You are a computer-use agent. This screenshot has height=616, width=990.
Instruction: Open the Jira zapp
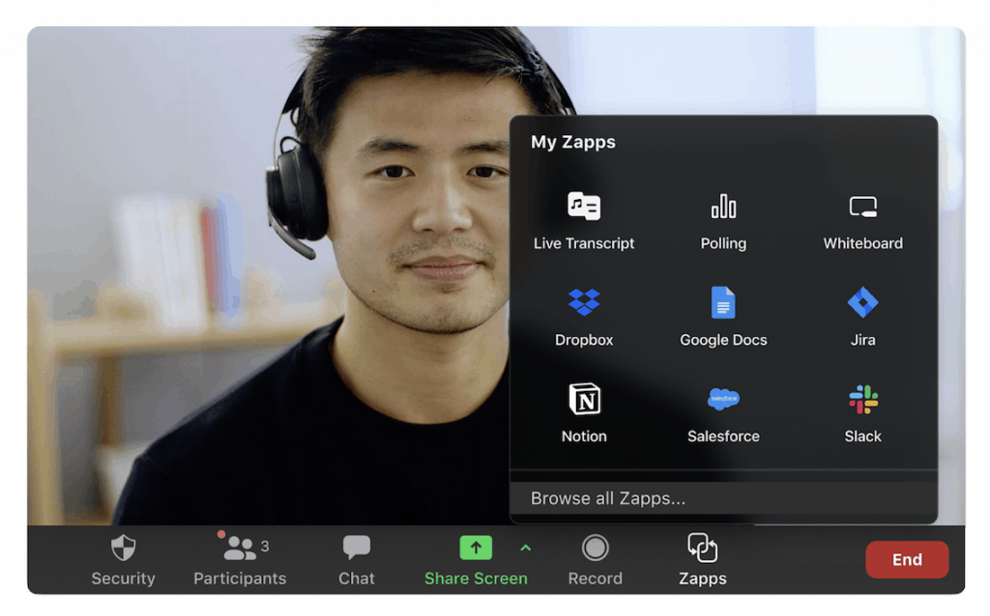862,317
